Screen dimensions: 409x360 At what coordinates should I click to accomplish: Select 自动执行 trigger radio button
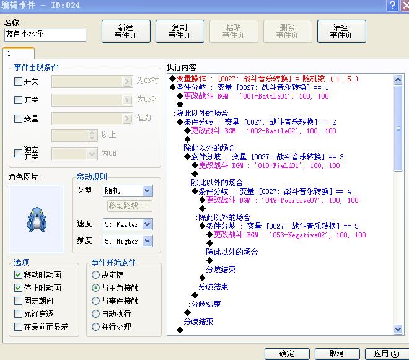95,314
